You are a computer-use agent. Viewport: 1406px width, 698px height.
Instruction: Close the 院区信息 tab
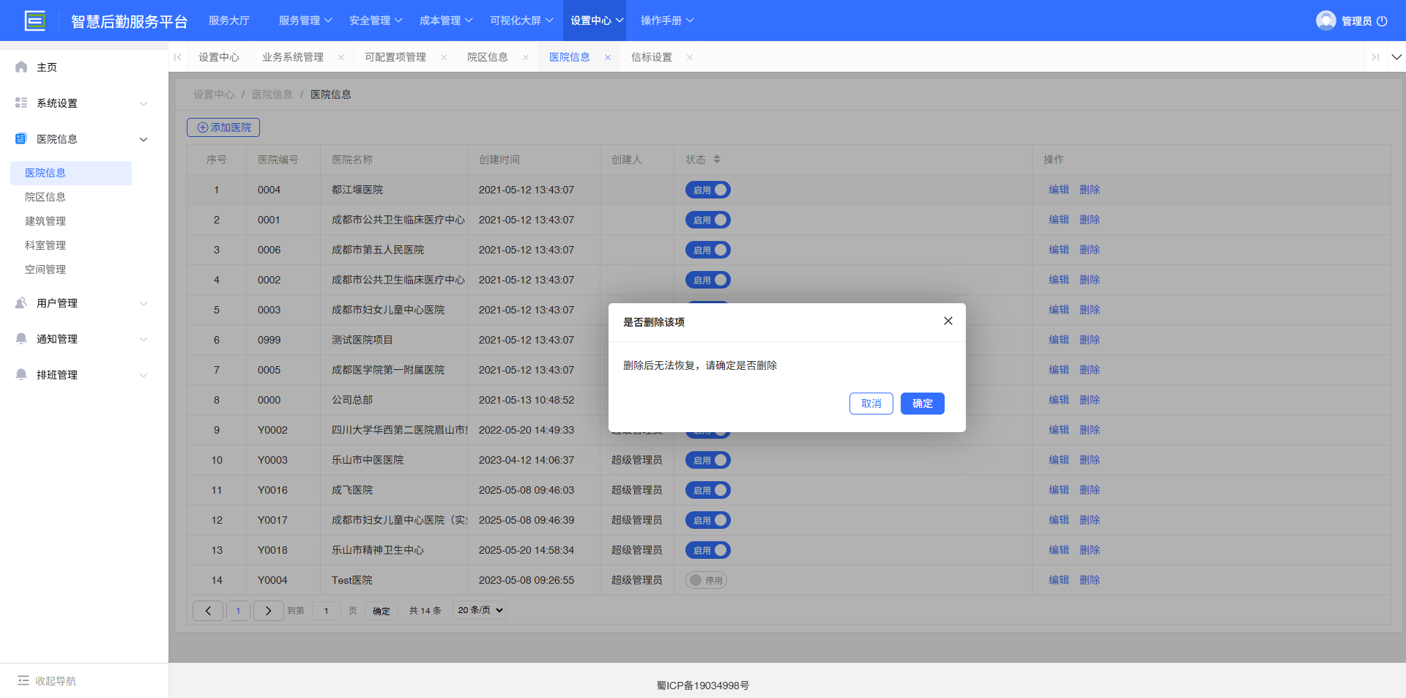[x=526, y=57]
